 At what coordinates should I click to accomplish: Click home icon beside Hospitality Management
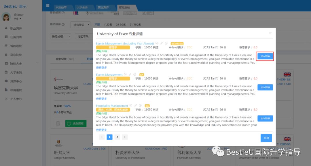(131, 105)
